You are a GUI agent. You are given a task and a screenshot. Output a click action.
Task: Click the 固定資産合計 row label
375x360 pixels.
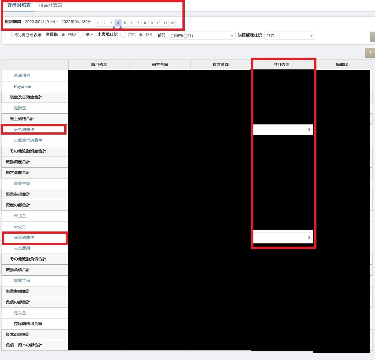point(18,173)
